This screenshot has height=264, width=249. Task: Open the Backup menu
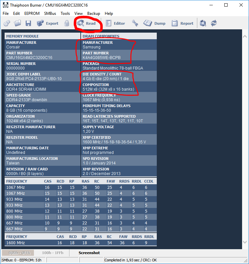coord(94,14)
